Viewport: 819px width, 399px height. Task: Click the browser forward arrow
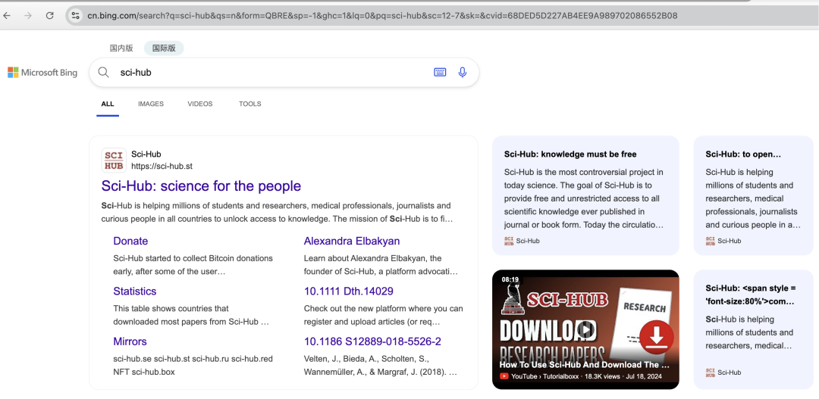[x=28, y=16]
